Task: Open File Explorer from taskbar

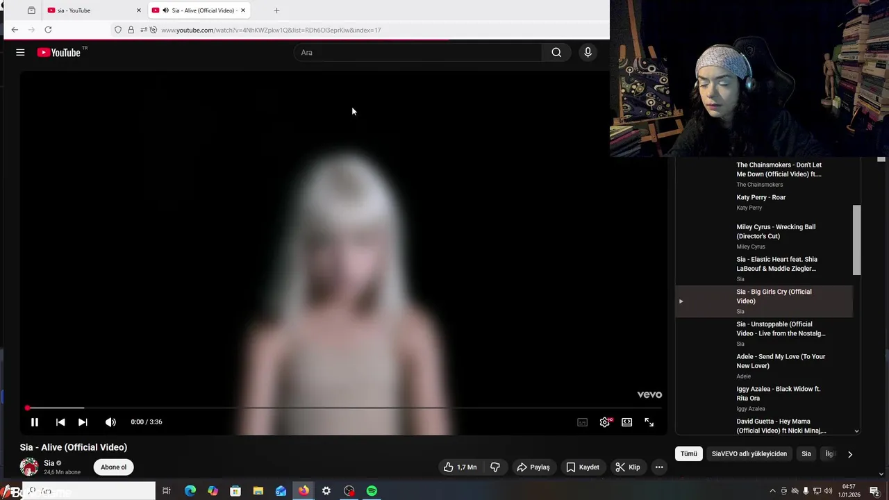Action: 258,491
